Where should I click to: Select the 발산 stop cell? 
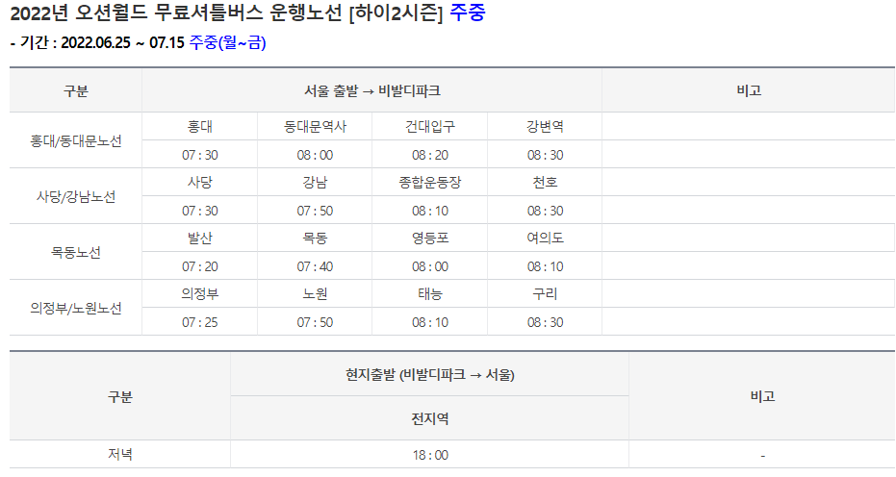[200, 238]
